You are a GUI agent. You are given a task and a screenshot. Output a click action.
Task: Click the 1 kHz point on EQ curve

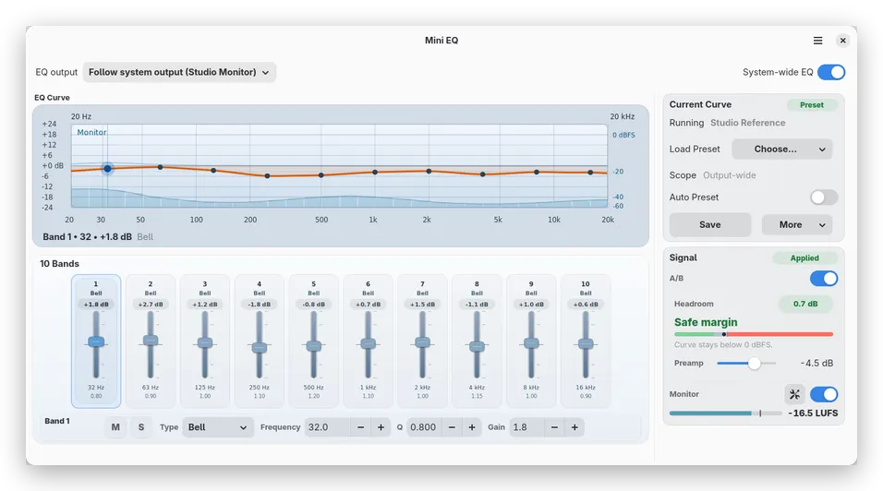click(x=375, y=172)
